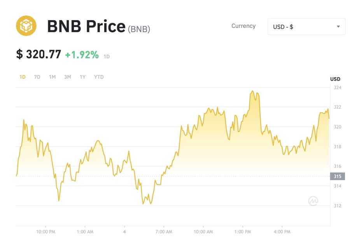Click the BNB Price heading
Viewport: 352px width, 238px height.
pos(86,26)
